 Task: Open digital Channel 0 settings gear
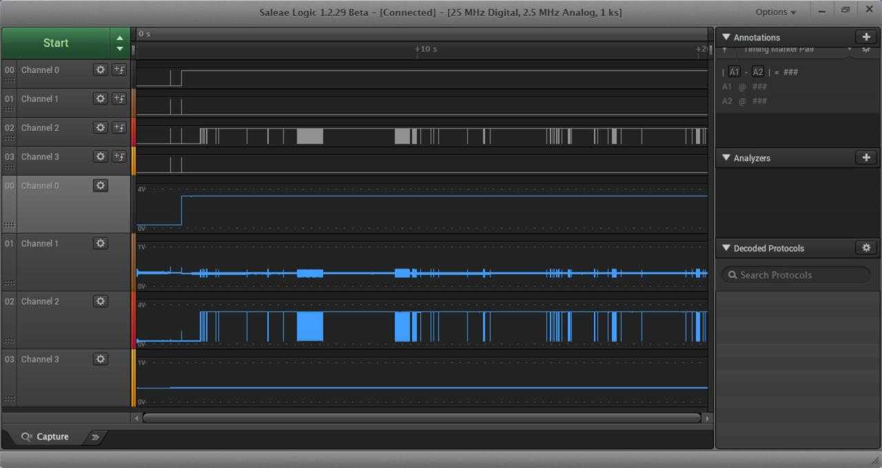[101, 70]
